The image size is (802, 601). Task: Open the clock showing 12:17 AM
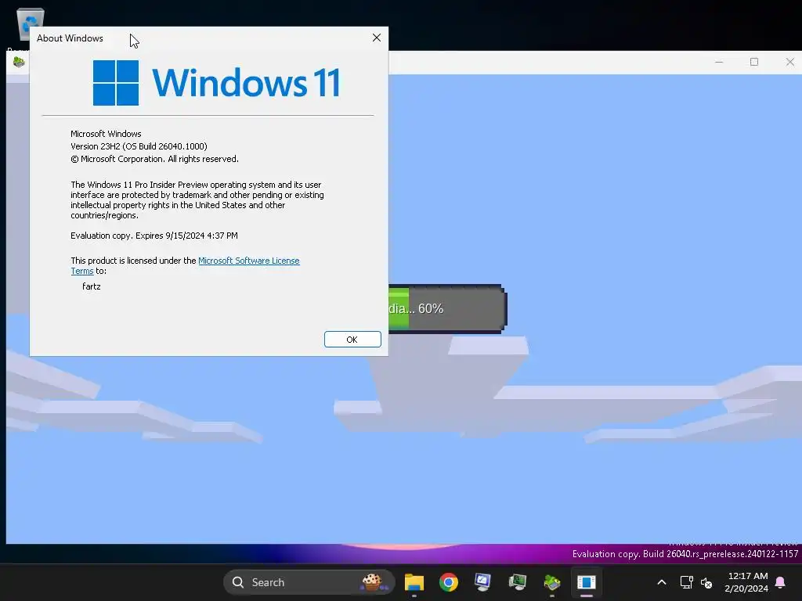click(x=746, y=582)
